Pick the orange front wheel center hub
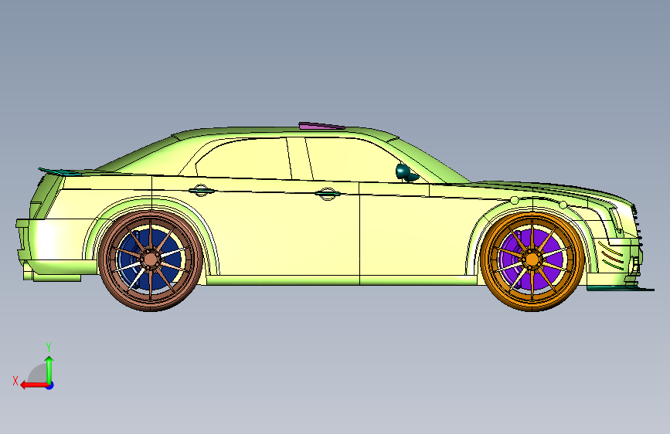This screenshot has height=434, width=670. pyautogui.click(x=532, y=259)
